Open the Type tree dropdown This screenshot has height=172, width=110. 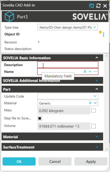[68, 27]
